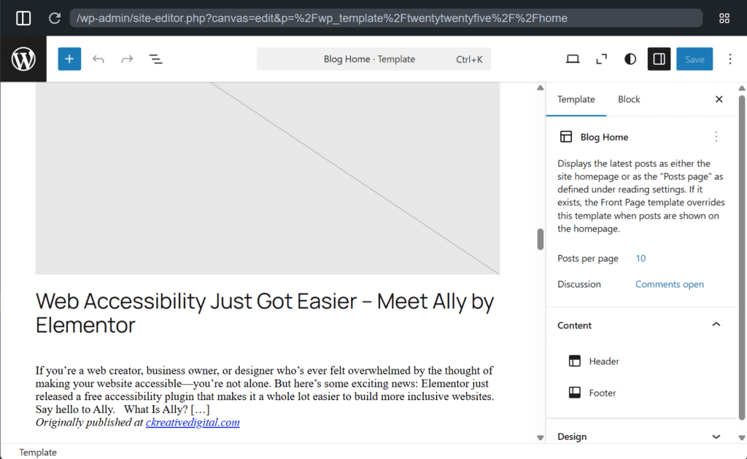Screen dimensions: 747x459
Task: Select the Template tab
Action: (x=576, y=99)
